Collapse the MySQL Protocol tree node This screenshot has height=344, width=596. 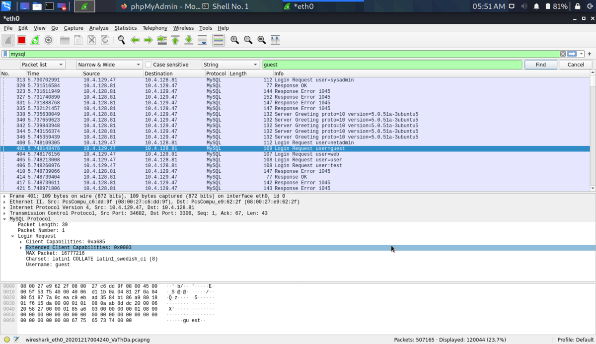[4, 219]
